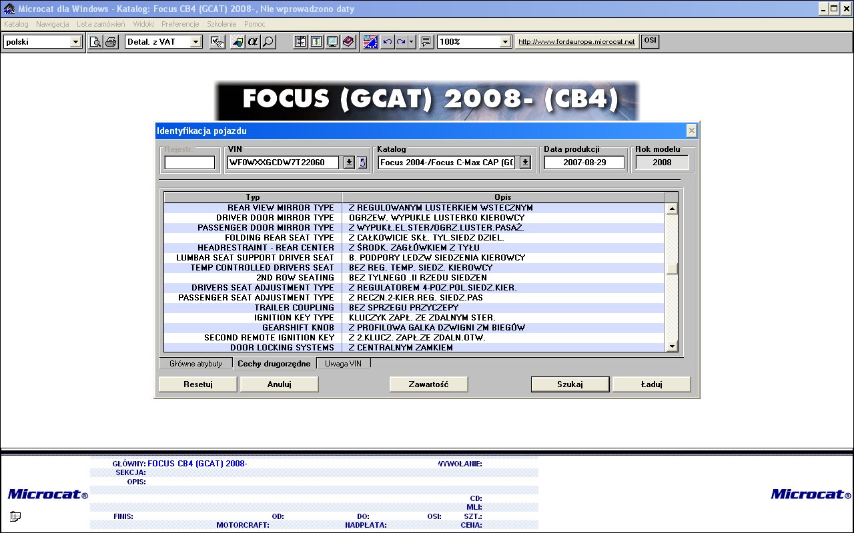Click the Rok modelu 2008 field
The width and height of the screenshot is (854, 533).
663,163
